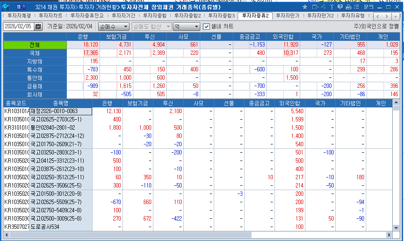
Task: Switch to the 투자자체결 tab
Action: click(x=19, y=16)
